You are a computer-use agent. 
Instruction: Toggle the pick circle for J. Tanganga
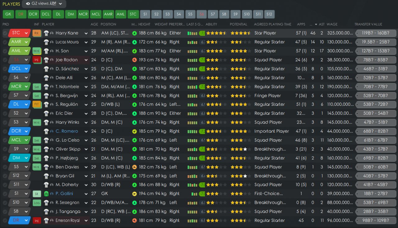click(5, 212)
